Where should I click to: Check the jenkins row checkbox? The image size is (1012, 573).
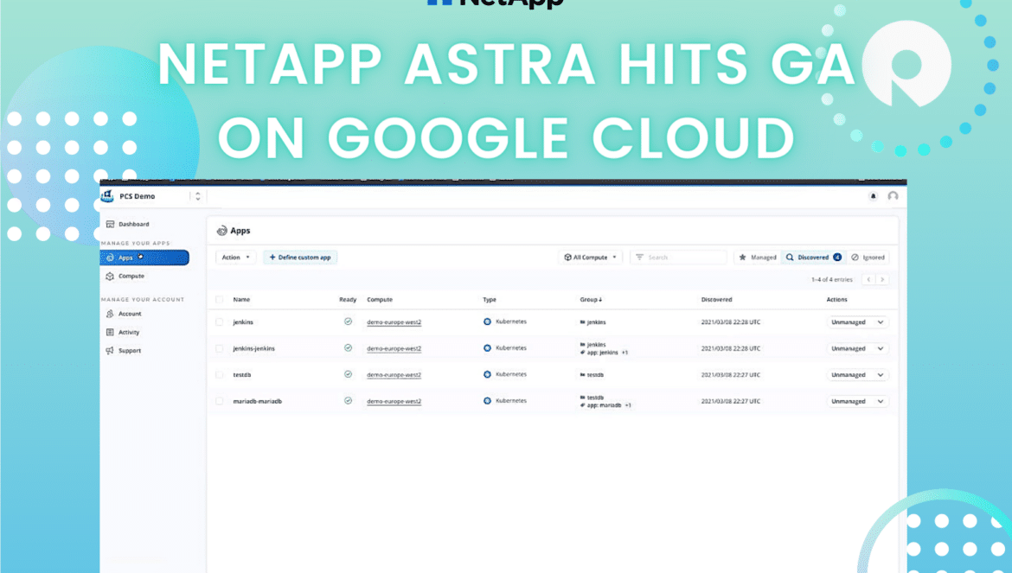(220, 322)
